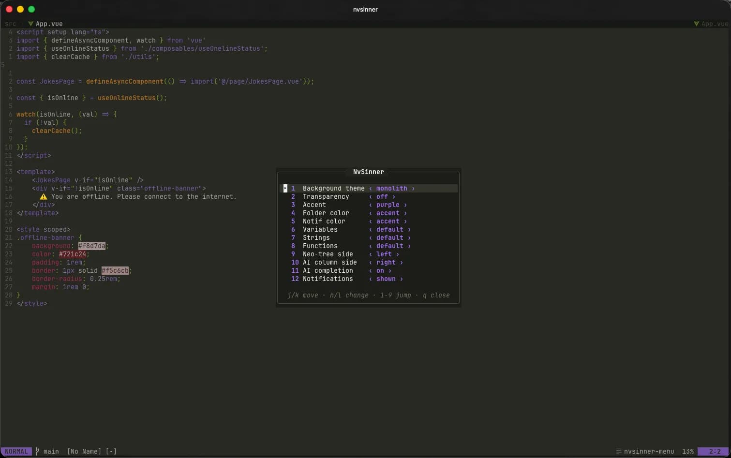Click the filetype lines icon before nvsinner-menu
The height and width of the screenshot is (458, 731).
[618, 451]
